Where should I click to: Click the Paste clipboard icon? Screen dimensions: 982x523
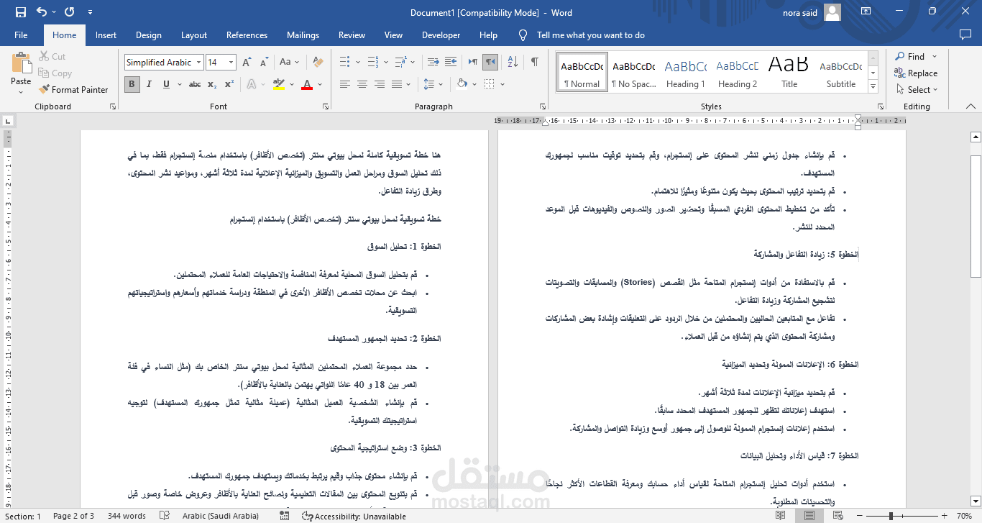point(21,63)
